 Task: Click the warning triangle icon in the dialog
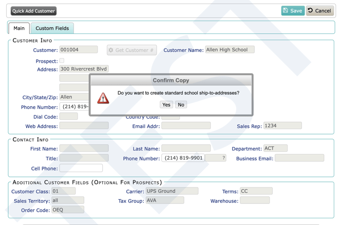tap(103, 98)
